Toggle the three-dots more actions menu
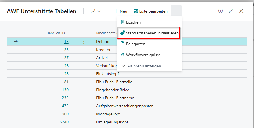Viewport: 254px width, 128px height. pos(176,11)
